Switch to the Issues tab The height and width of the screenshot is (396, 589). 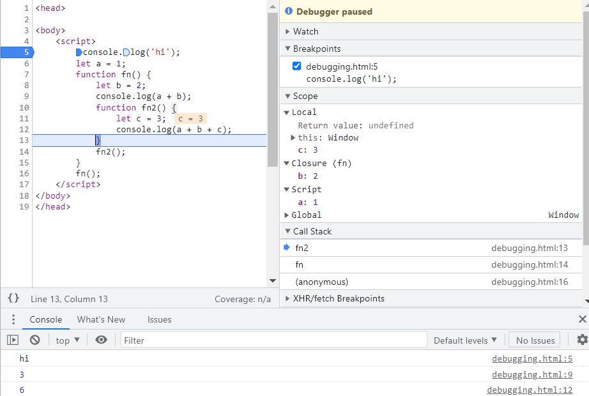click(159, 319)
